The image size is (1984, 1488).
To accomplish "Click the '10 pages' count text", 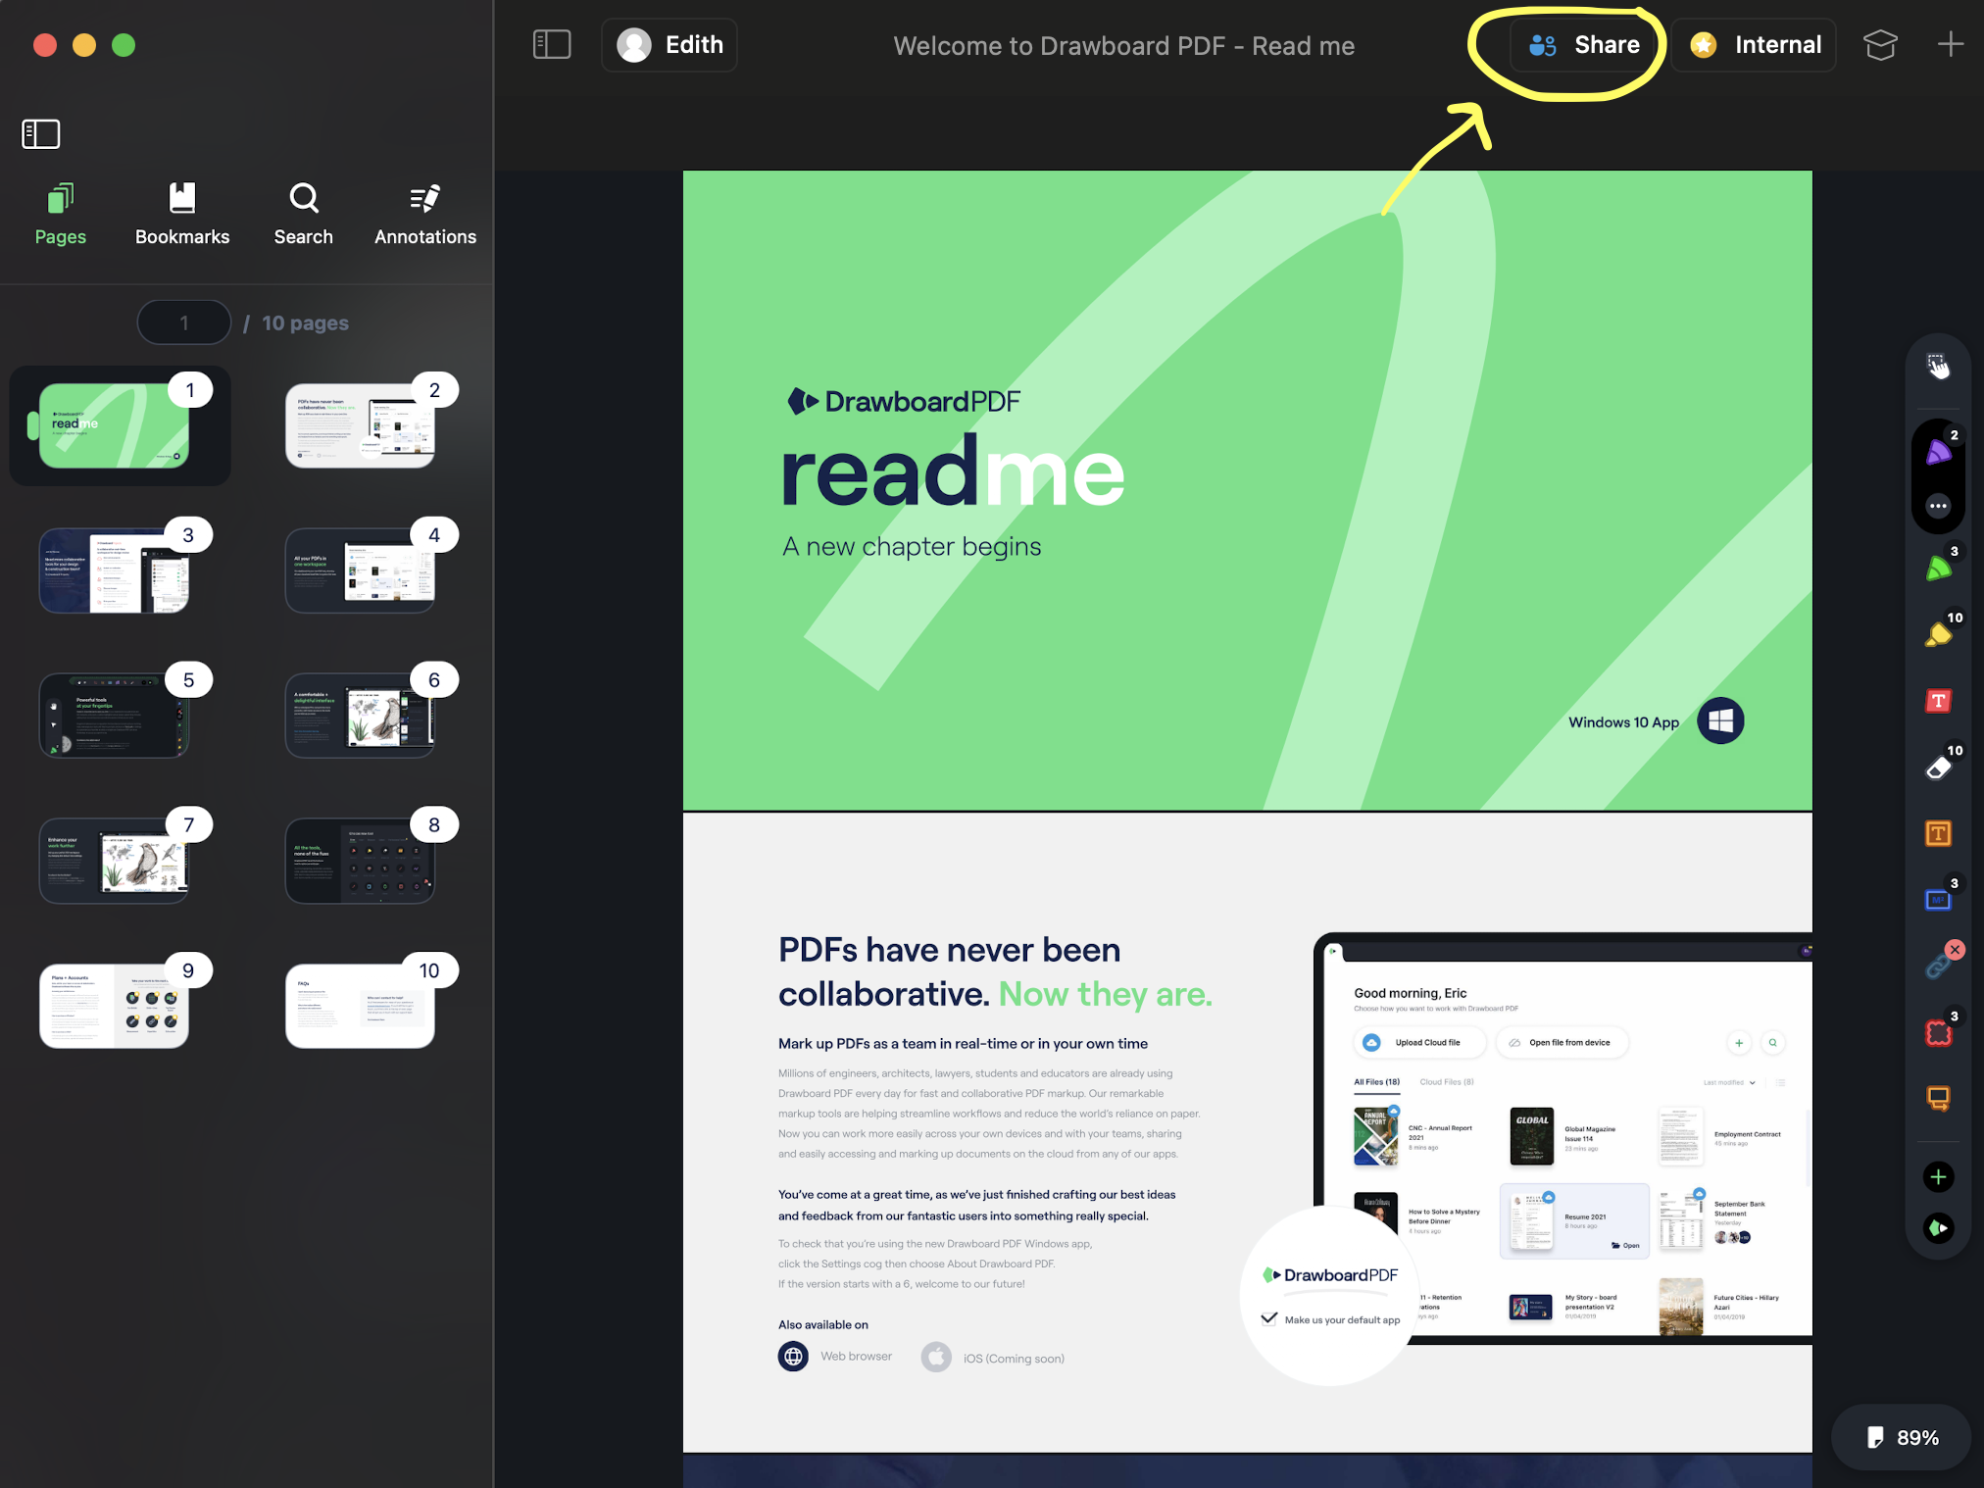I will 305,322.
